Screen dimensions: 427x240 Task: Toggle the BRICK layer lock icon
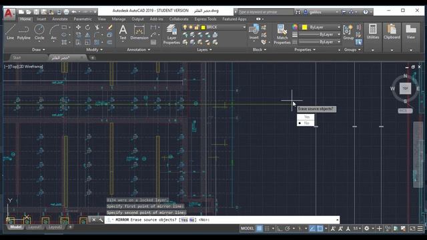[197, 27]
